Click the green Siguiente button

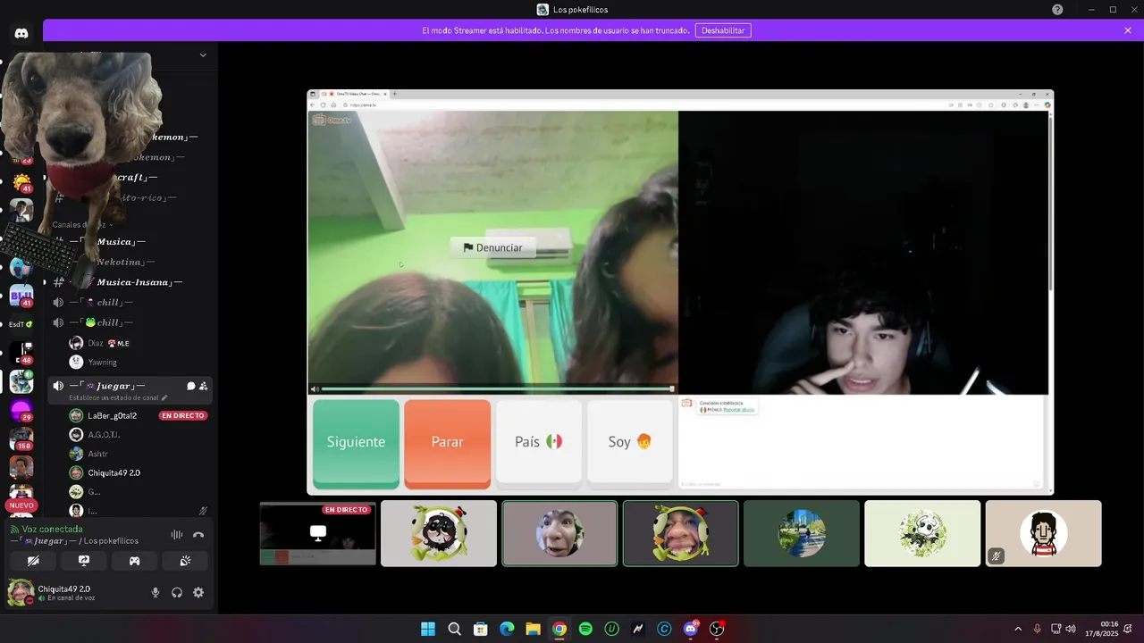pyautogui.click(x=356, y=443)
